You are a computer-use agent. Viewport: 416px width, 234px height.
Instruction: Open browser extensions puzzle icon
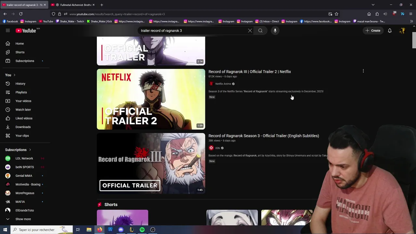377,14
